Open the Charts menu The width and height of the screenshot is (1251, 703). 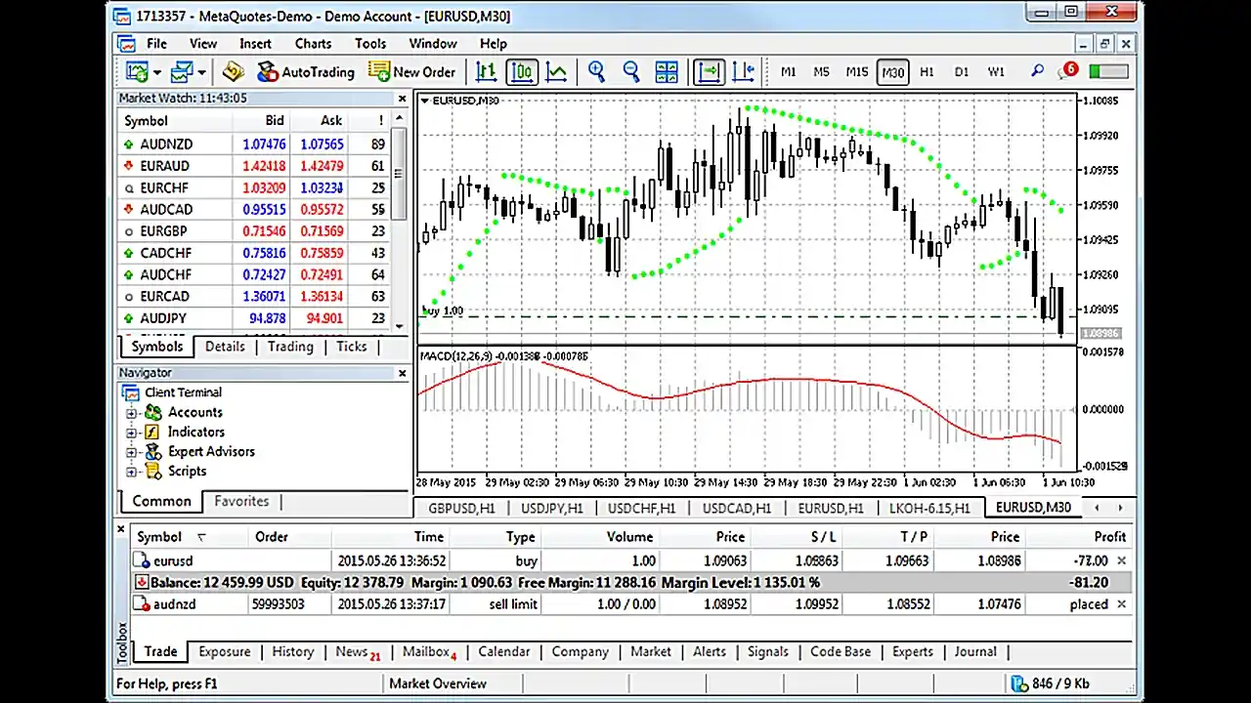(x=313, y=44)
